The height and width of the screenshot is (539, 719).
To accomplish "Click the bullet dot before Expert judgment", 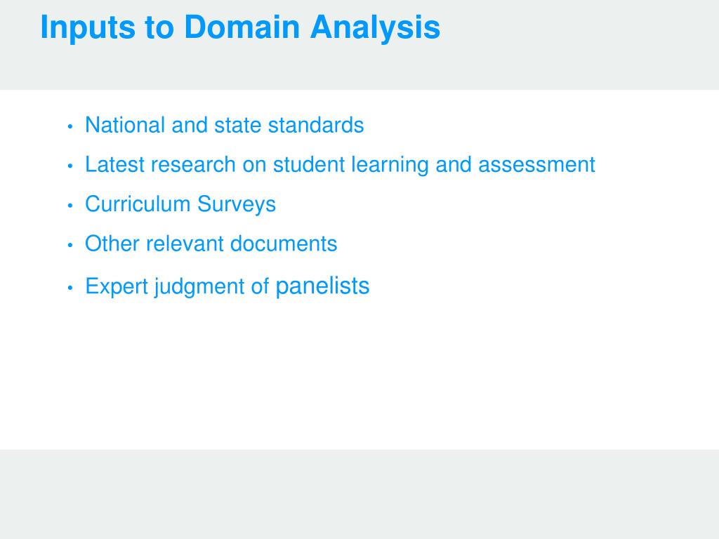I will [70, 288].
